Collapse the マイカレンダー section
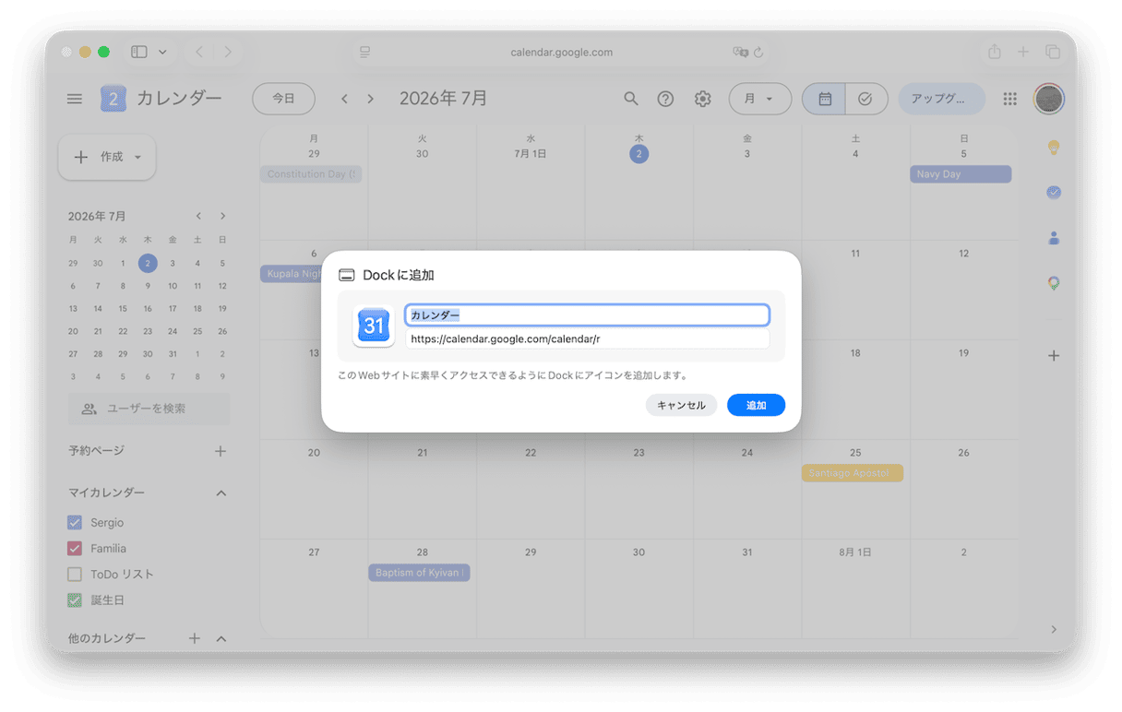This screenshot has height=712, width=1122. tap(221, 493)
